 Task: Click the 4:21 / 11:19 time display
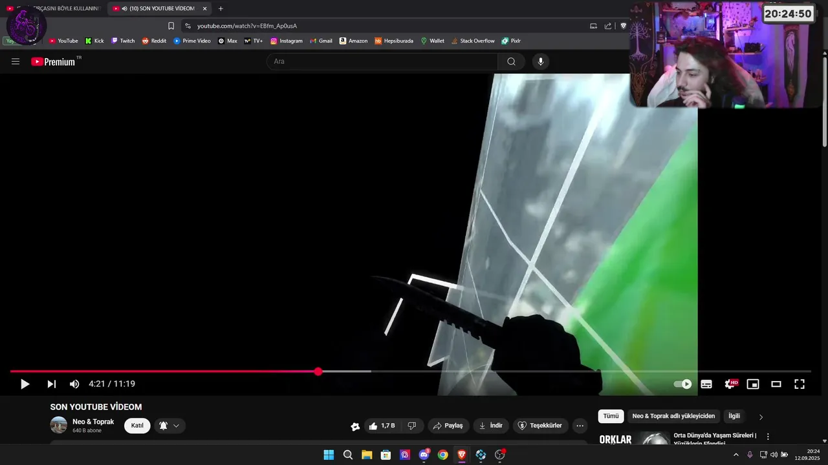112,384
